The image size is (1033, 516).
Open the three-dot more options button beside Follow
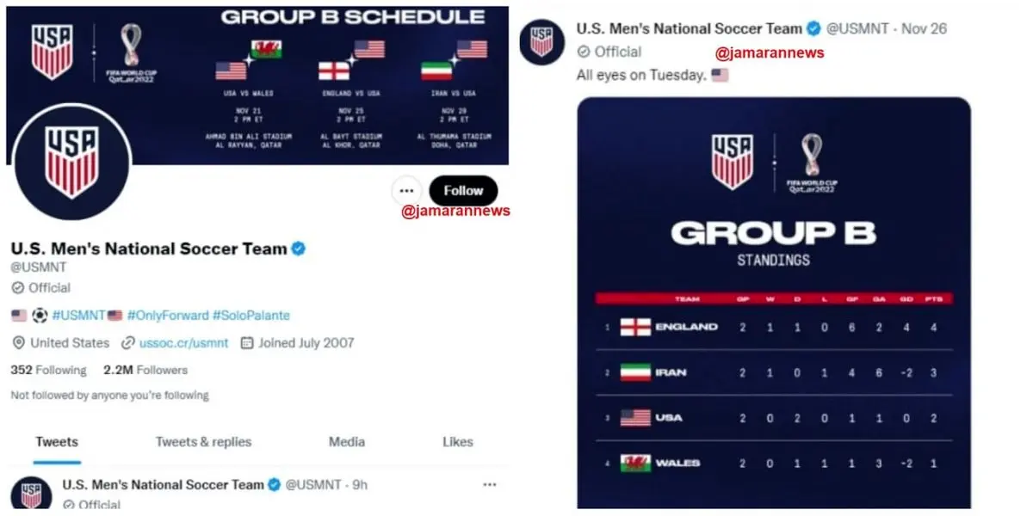pos(405,190)
